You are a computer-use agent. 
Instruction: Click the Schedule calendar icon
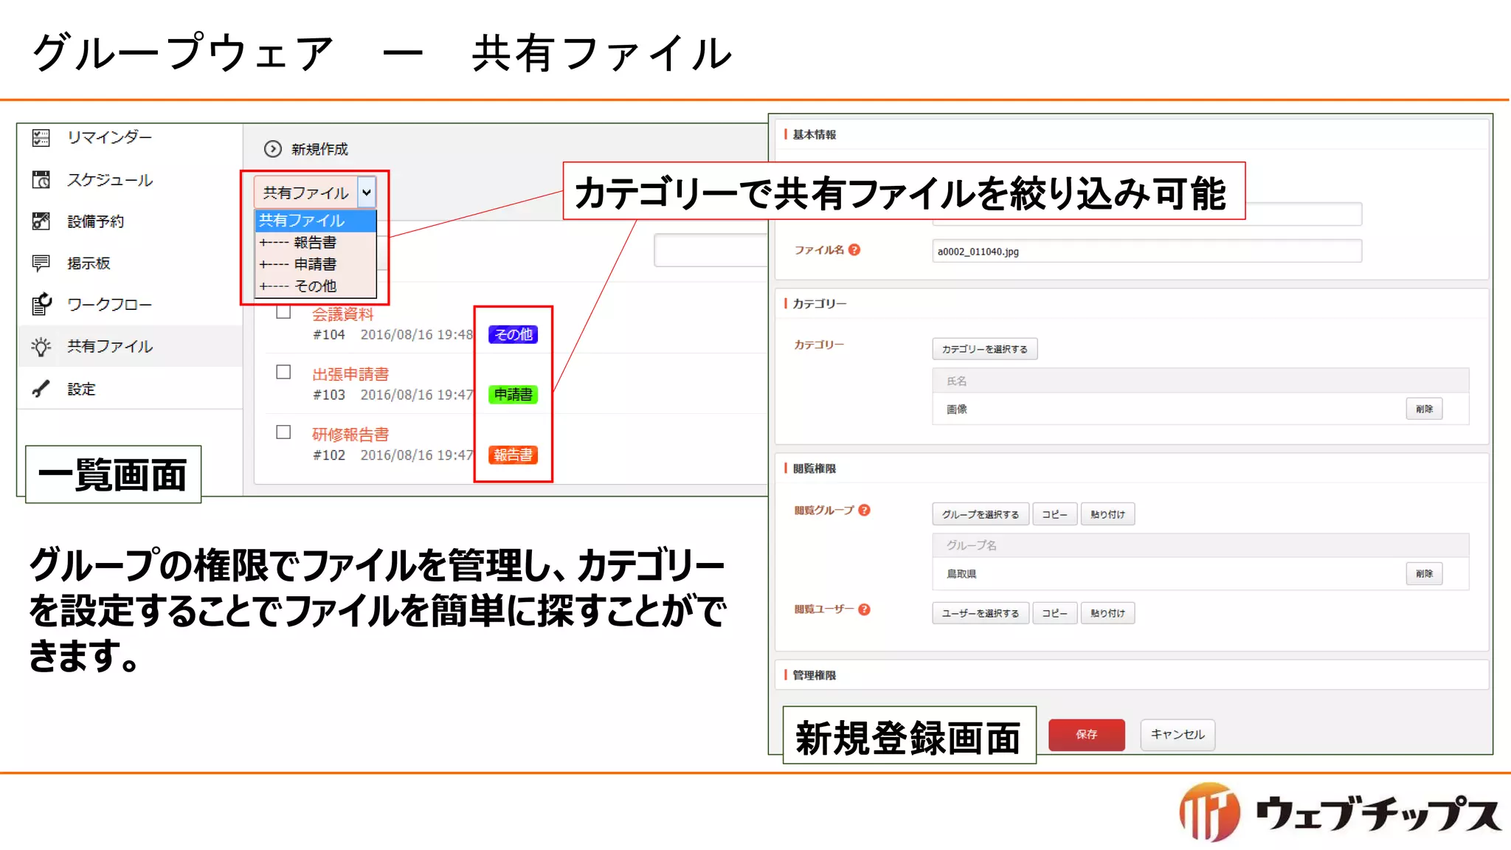point(41,180)
